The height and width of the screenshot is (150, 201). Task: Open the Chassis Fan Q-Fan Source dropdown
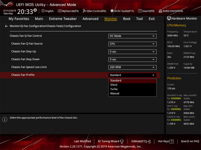(132, 44)
